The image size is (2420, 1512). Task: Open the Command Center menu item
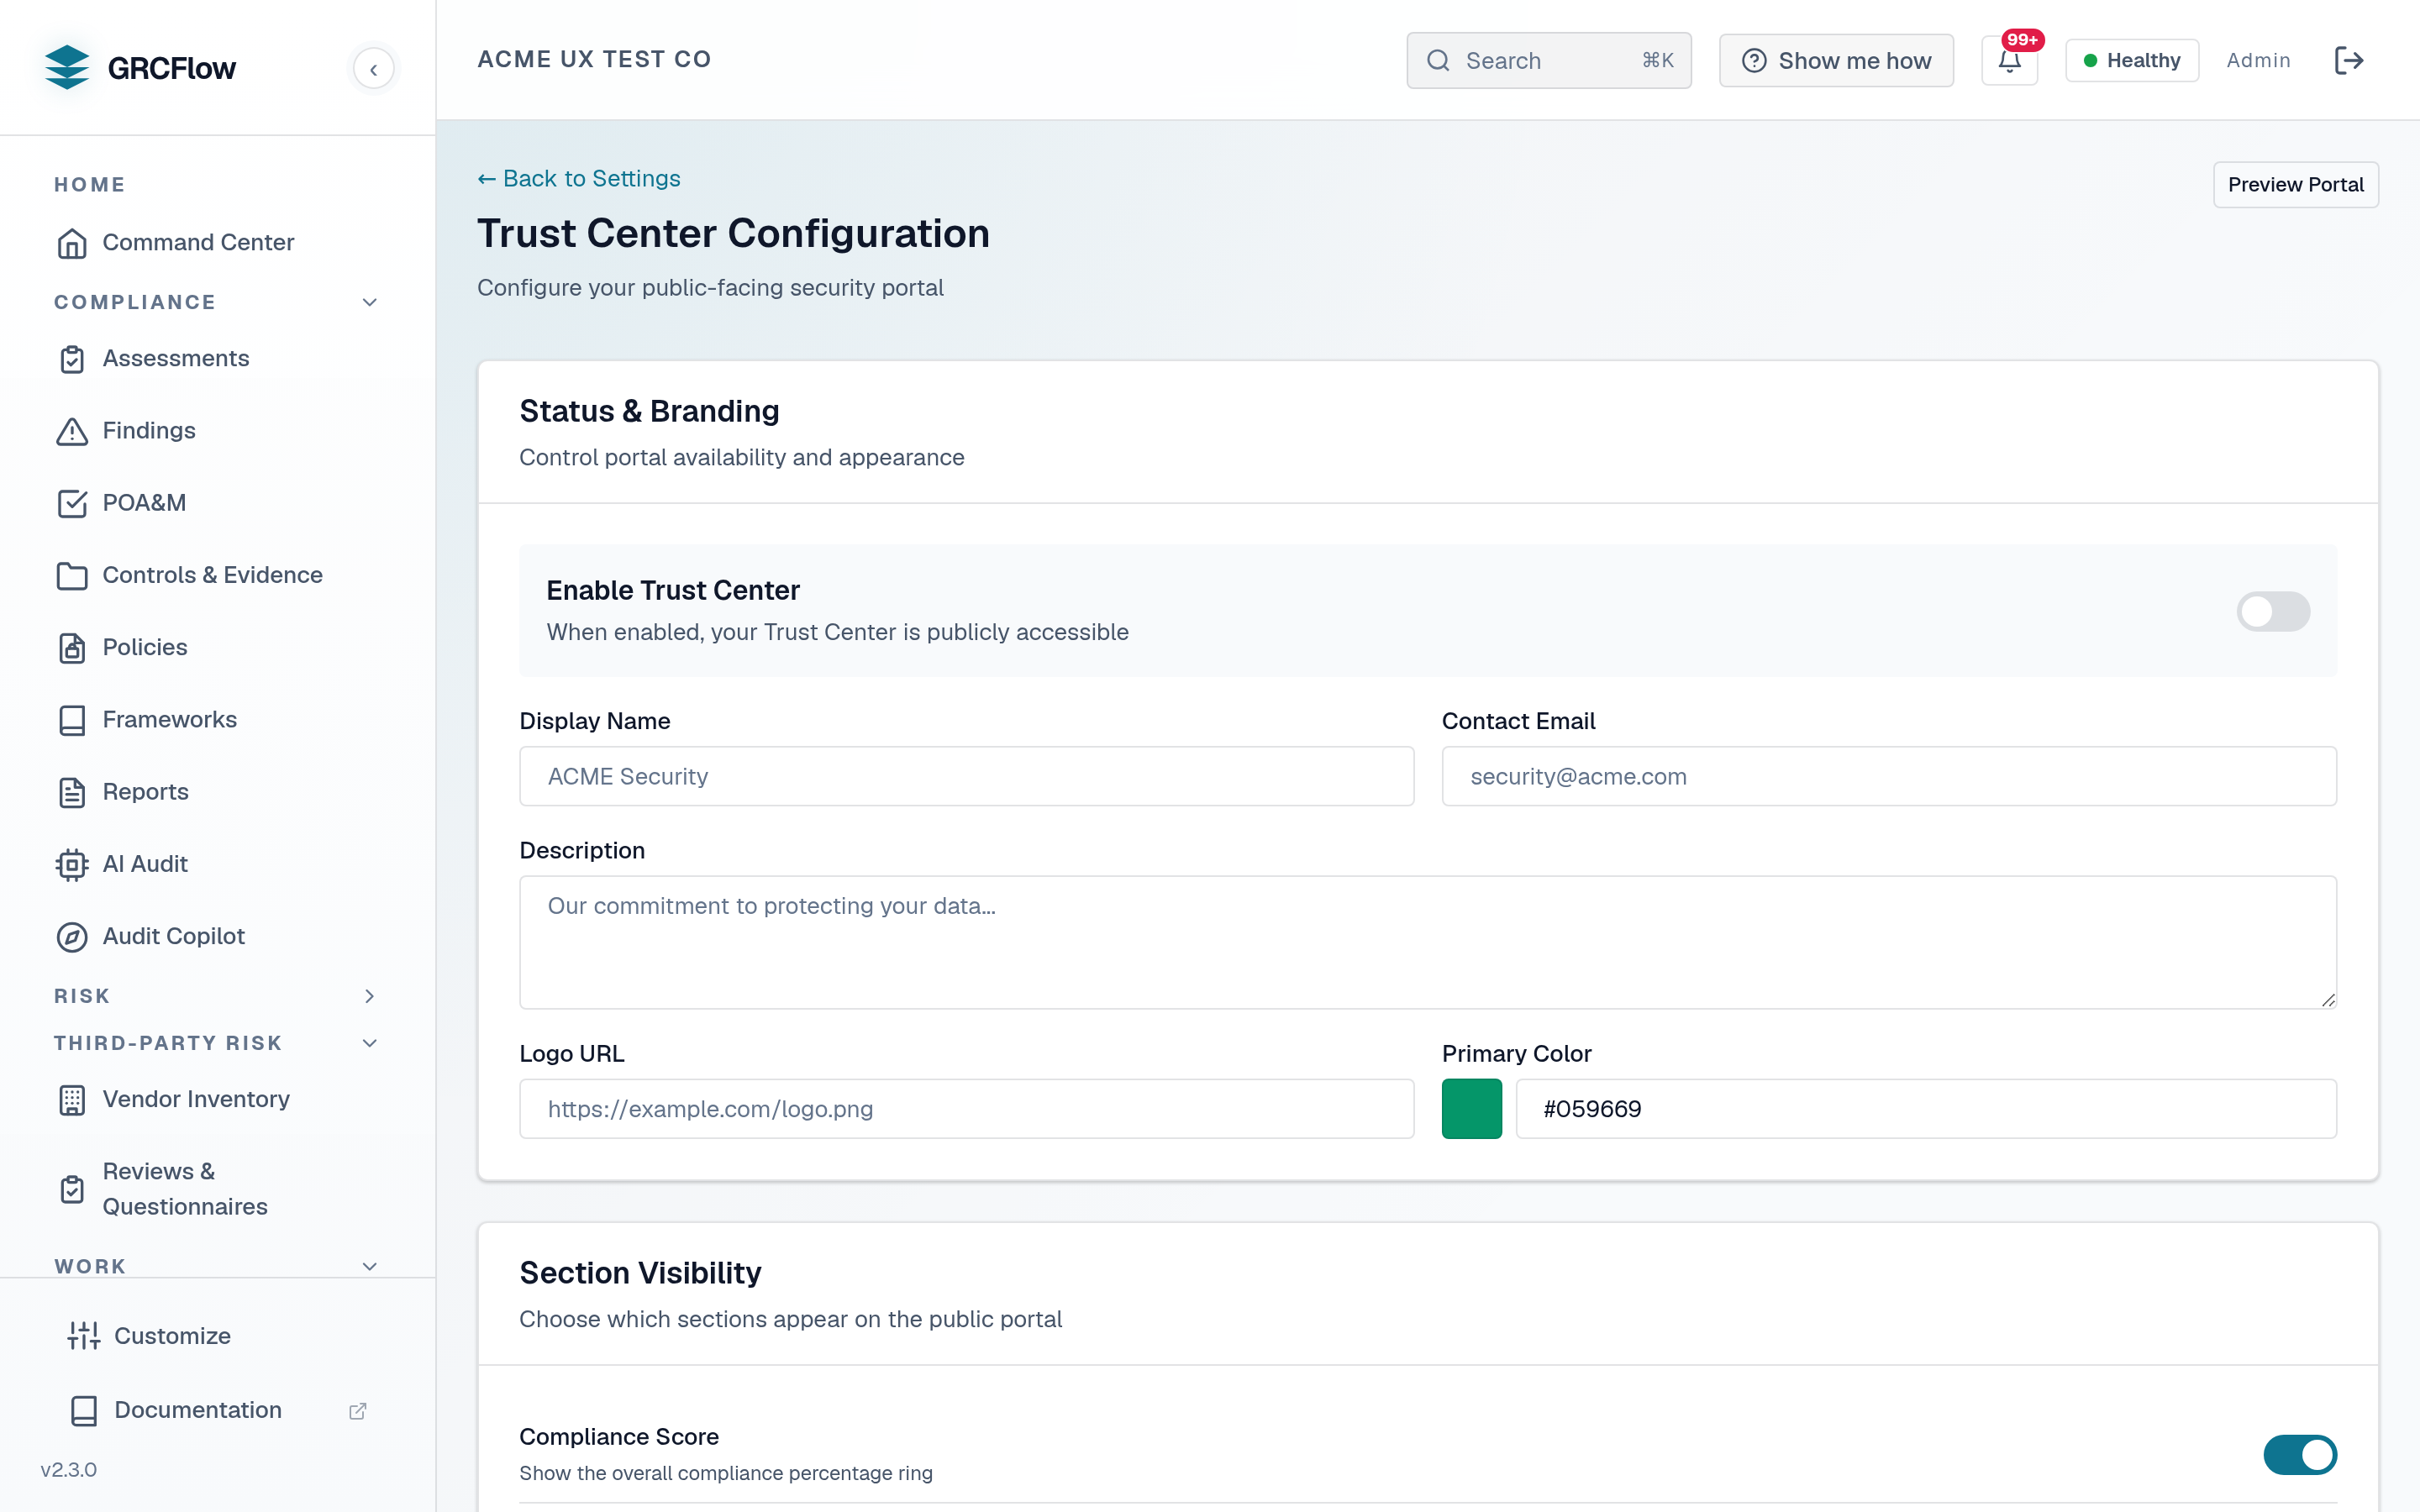click(x=217, y=243)
